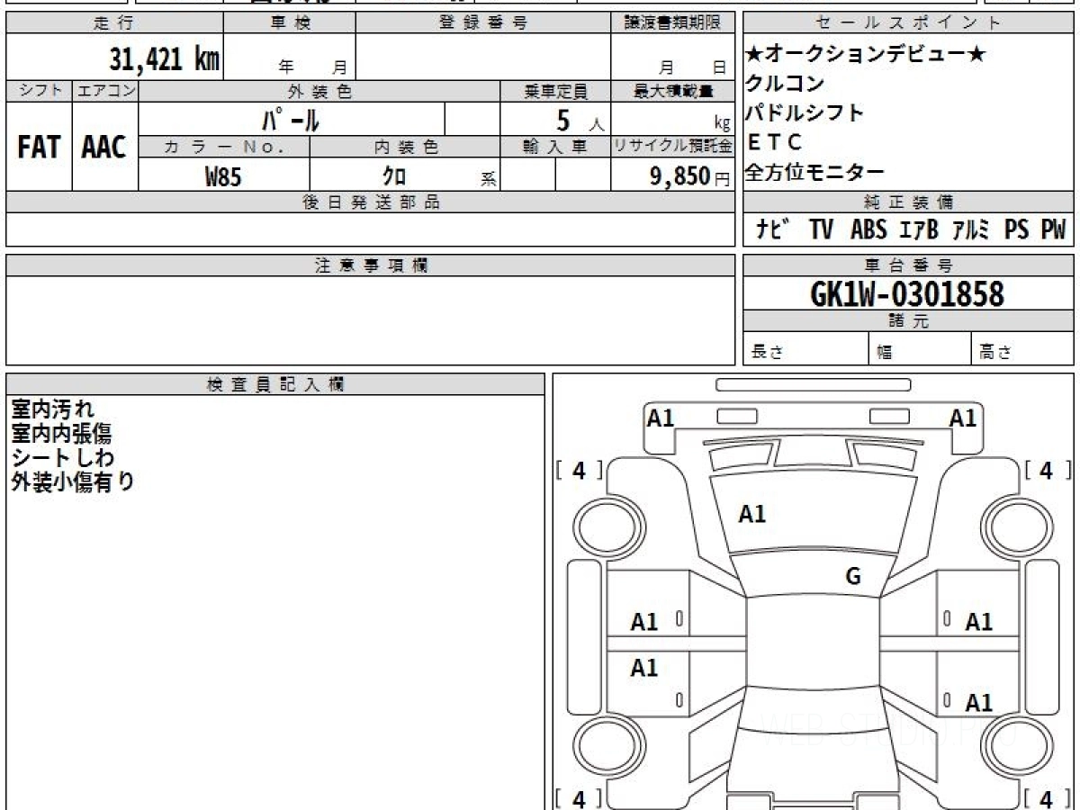This screenshot has height=810, width=1080.
Task: Select the W85 color code
Action: pyautogui.click(x=223, y=176)
